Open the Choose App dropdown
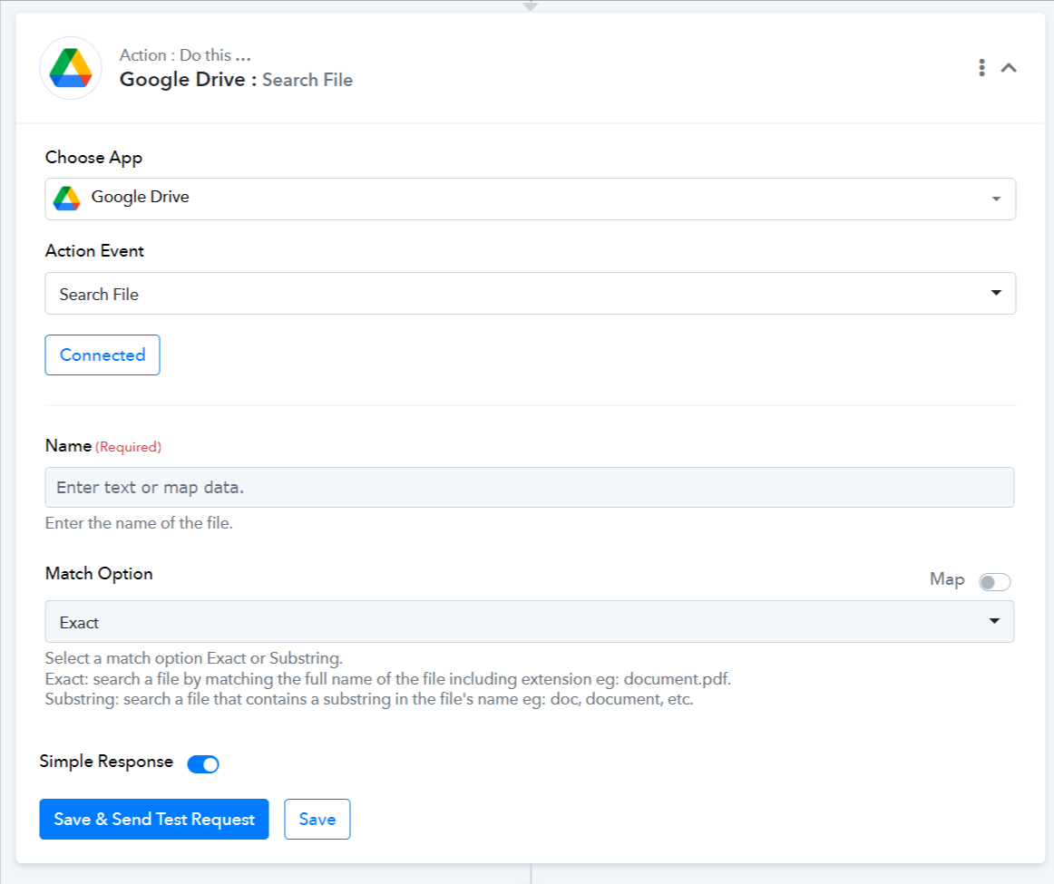The width and height of the screenshot is (1054, 884). pyautogui.click(x=531, y=199)
